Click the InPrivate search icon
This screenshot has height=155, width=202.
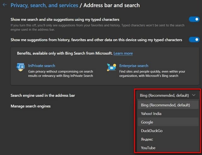click(x=20, y=67)
